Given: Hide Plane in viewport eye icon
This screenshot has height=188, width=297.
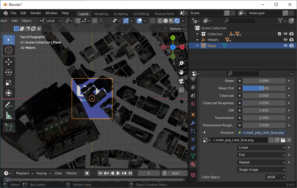Looking at the screenshot, I should pyautogui.click(x=285, y=46).
